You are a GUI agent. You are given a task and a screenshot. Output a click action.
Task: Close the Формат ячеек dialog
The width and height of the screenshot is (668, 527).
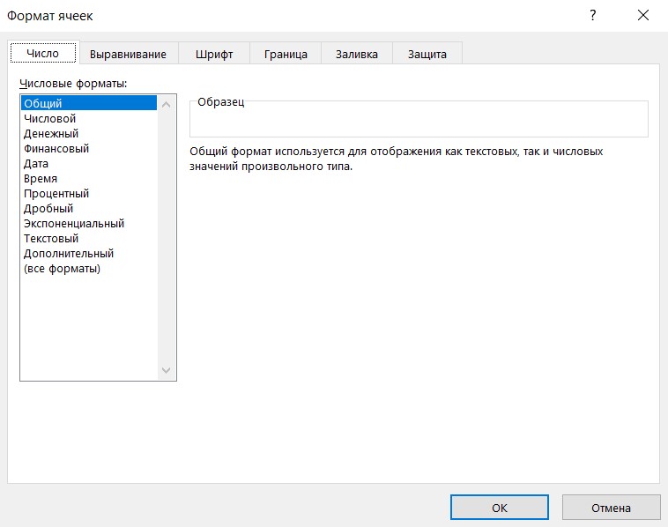642,15
